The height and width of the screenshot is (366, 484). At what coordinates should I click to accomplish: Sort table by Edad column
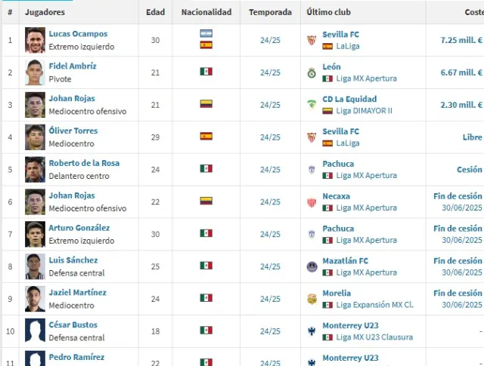pyautogui.click(x=156, y=13)
